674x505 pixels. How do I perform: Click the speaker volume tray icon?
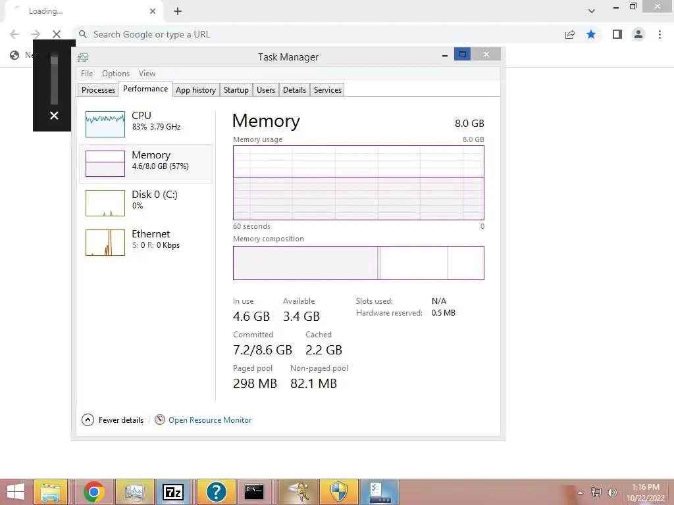tap(612, 493)
